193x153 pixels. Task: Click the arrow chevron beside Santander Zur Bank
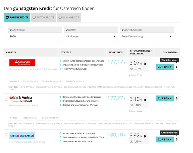point(177,67)
